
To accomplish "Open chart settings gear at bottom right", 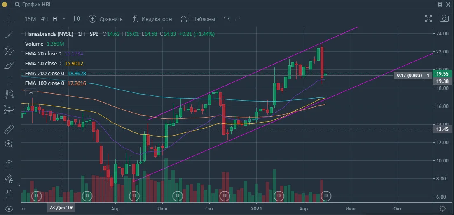I will 442,209.
